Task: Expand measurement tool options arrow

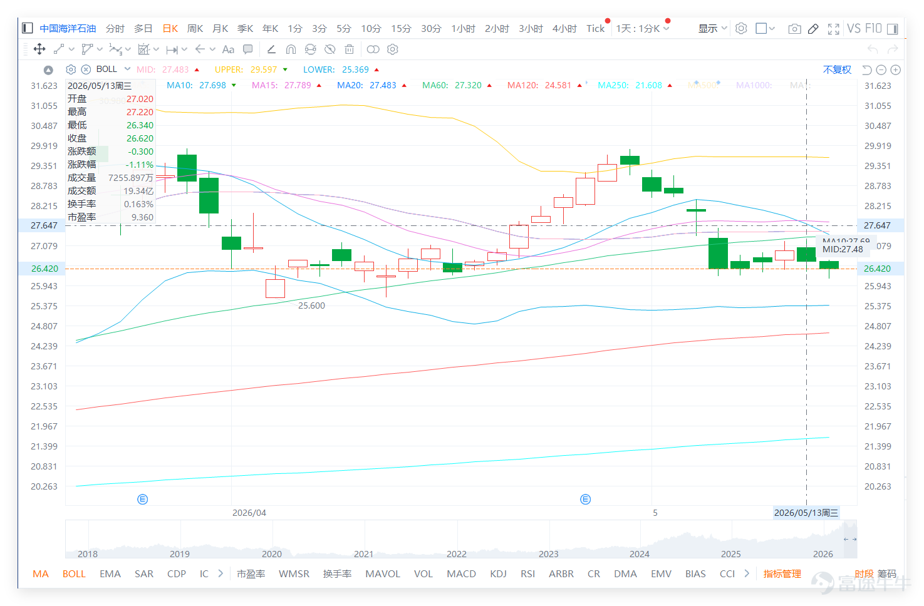Action: (x=184, y=49)
